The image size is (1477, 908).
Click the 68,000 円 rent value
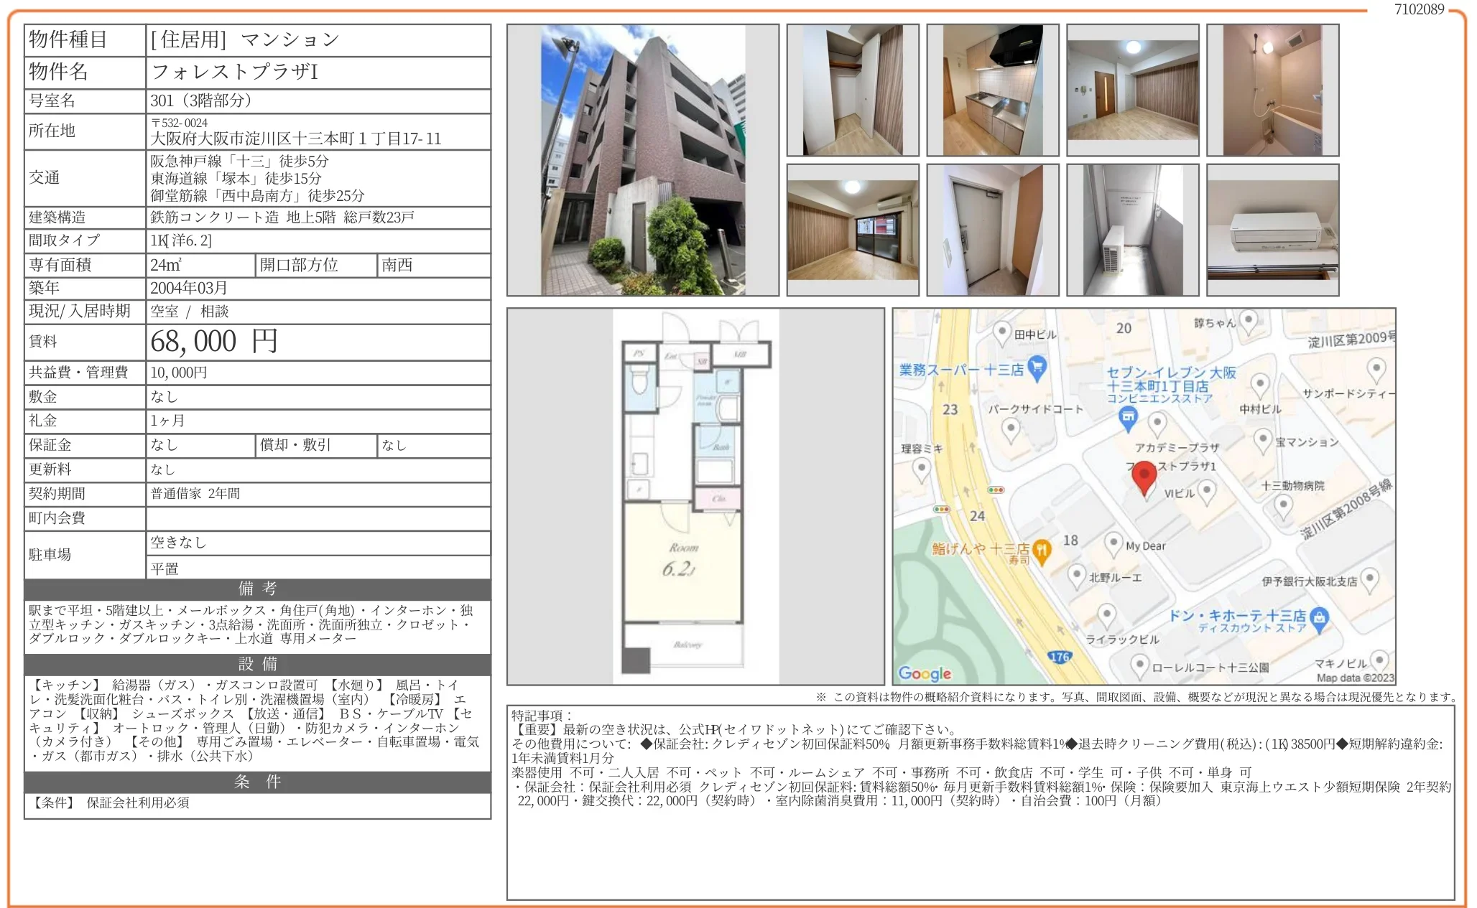point(214,342)
